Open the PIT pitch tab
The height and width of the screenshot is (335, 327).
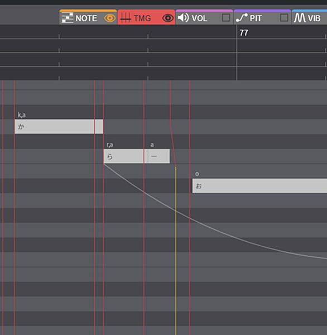(262, 17)
